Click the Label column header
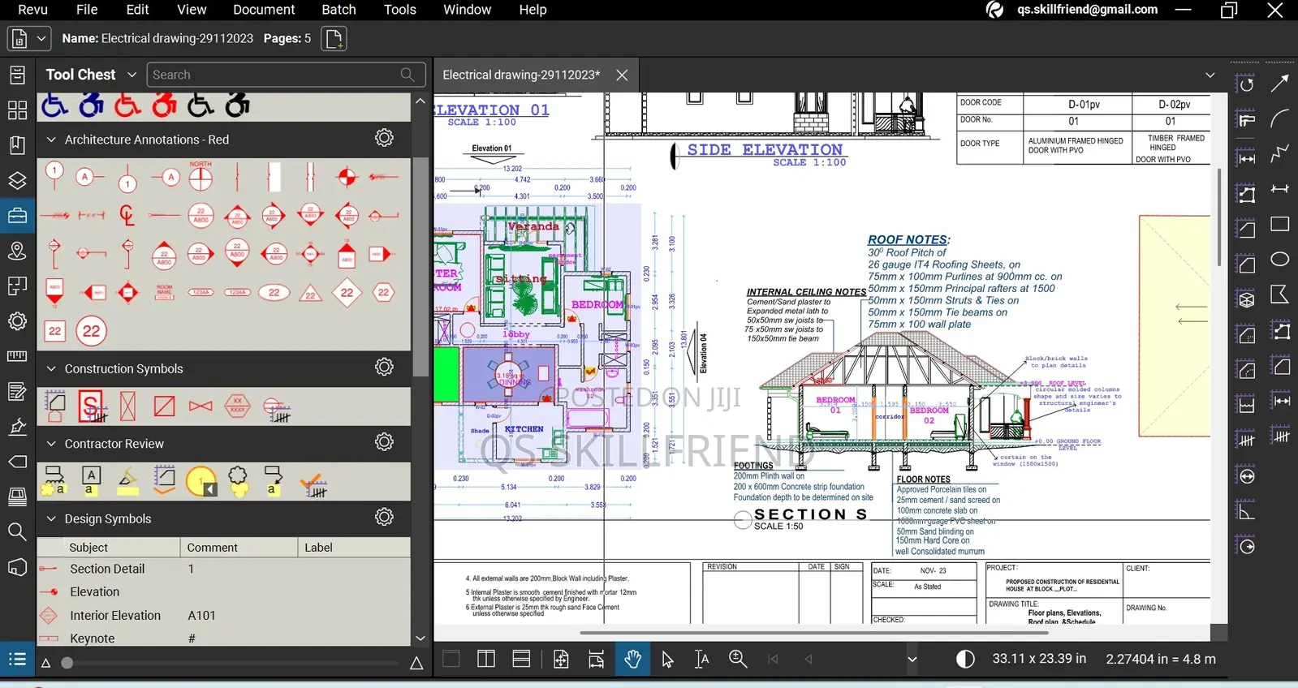Image resolution: width=1298 pixels, height=688 pixels. (354, 548)
